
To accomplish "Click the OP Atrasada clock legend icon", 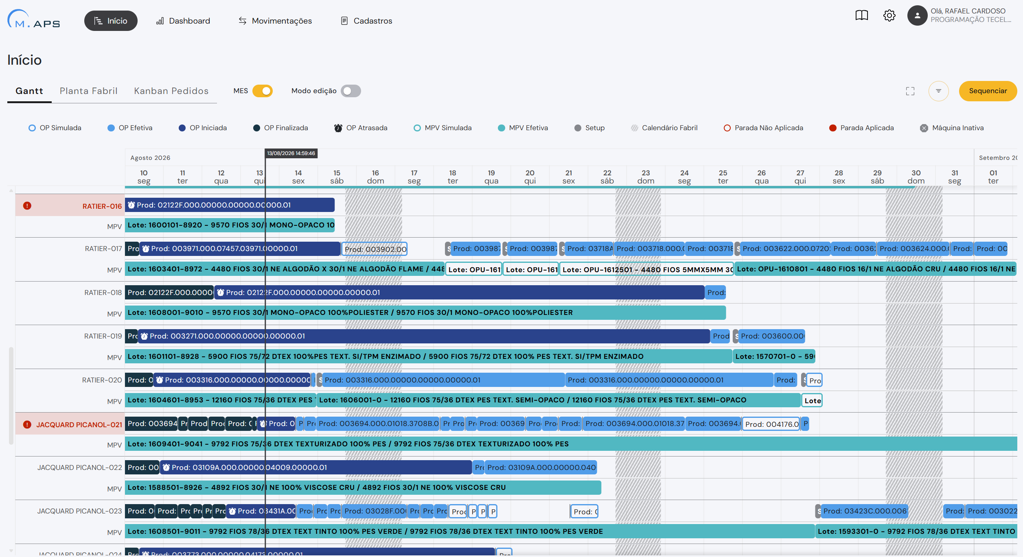I will pyautogui.click(x=338, y=128).
